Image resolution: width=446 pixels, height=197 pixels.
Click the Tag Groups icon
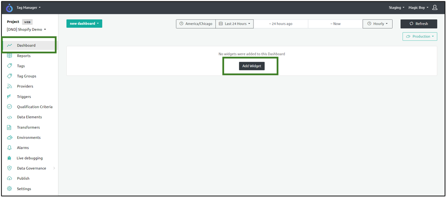click(x=9, y=76)
